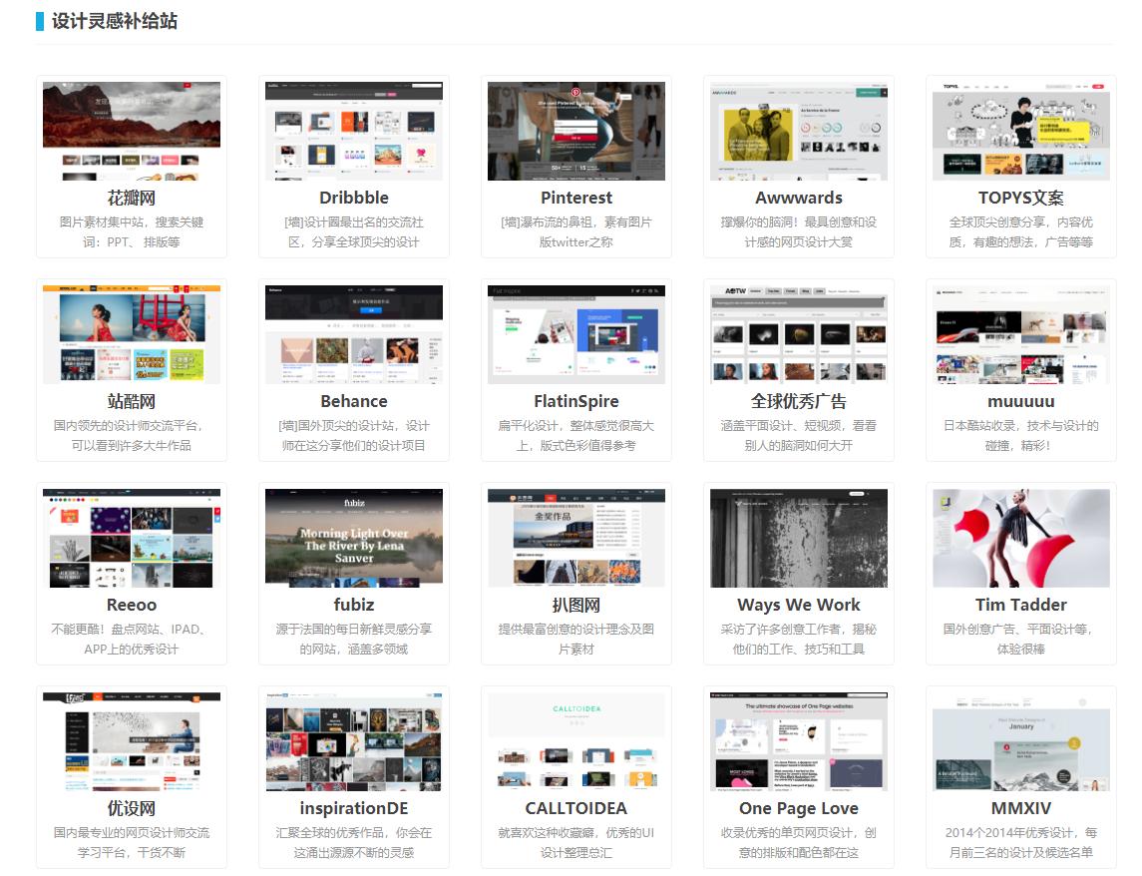1142x876 pixels.
Task: Click CALLTOIDEA description 就喜欢这种收藏癖
Action: pyautogui.click(x=576, y=842)
